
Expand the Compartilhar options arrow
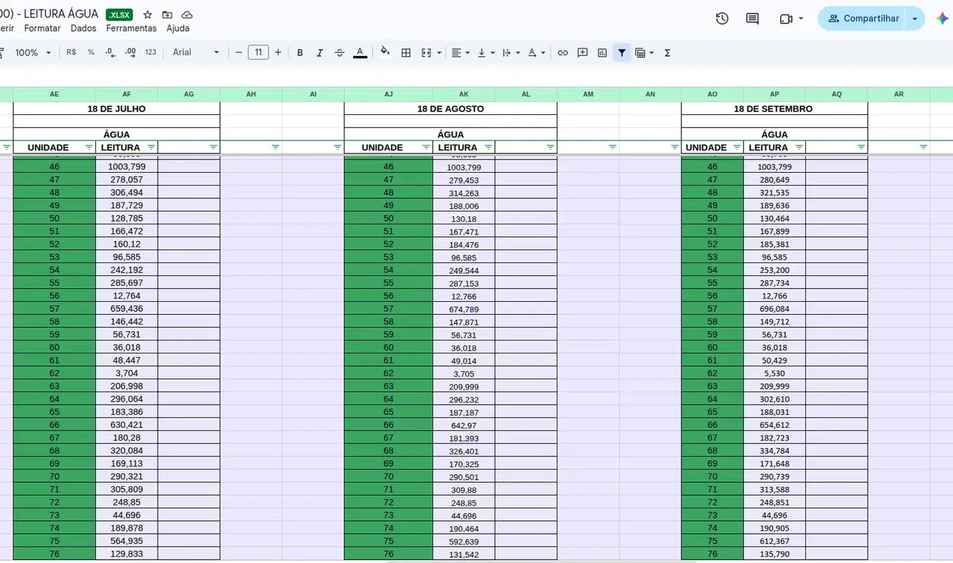(915, 18)
